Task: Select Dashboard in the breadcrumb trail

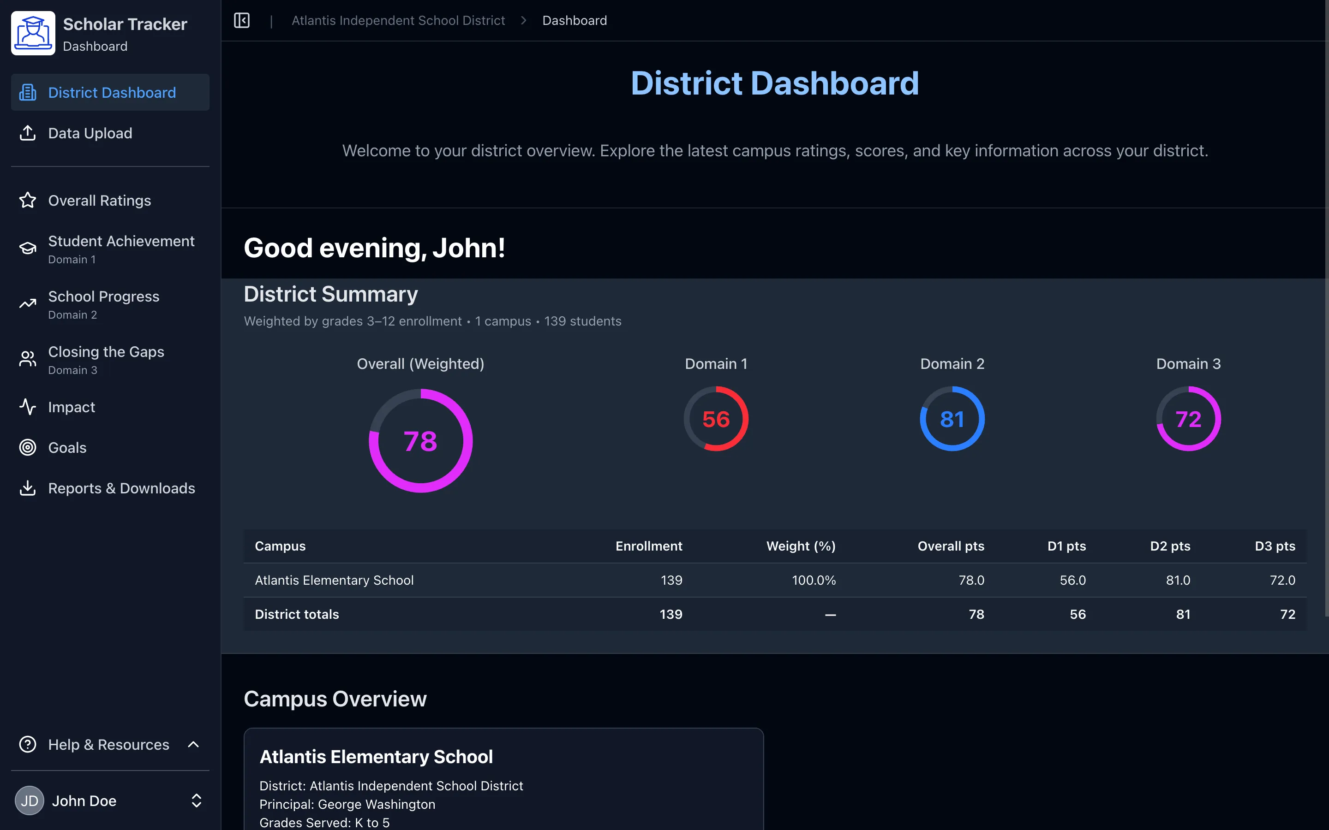Action: (575, 20)
